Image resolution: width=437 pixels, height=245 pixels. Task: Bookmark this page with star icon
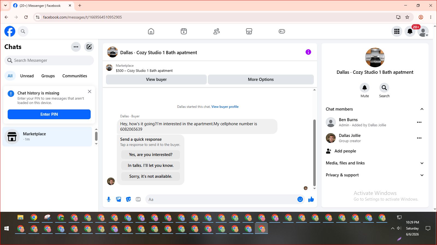[x=407, y=17]
